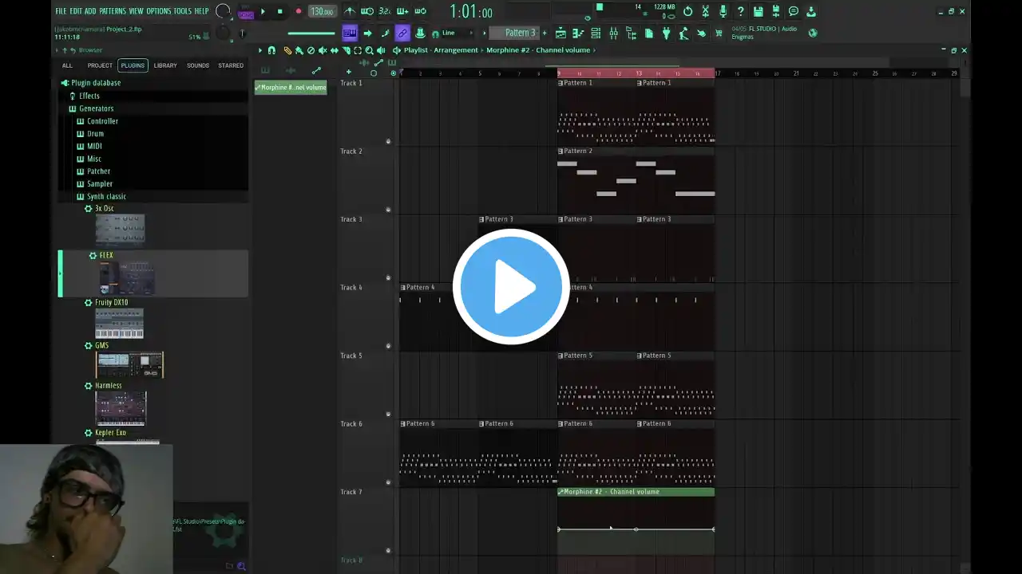Toggle the Pat/Song mode switch
The height and width of the screenshot is (574, 1022).
point(245,11)
